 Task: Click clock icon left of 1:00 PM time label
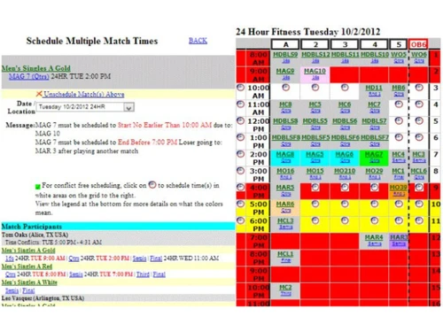pos(241,137)
